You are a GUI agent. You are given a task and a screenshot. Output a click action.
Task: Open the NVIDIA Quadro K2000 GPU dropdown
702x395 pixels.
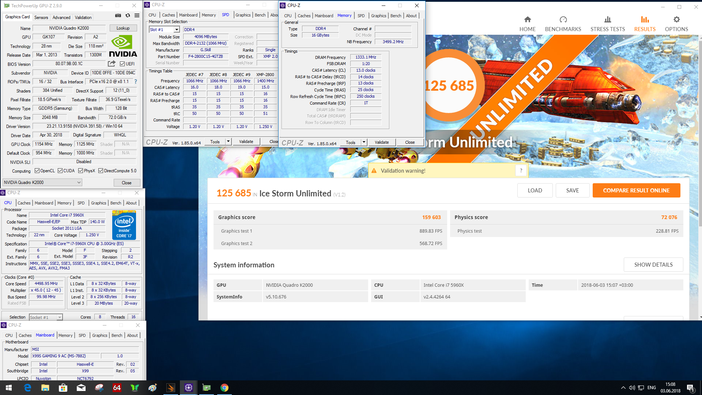[42, 183]
